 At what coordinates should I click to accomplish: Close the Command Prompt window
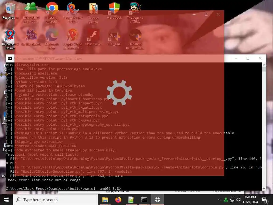[x=260, y=58]
